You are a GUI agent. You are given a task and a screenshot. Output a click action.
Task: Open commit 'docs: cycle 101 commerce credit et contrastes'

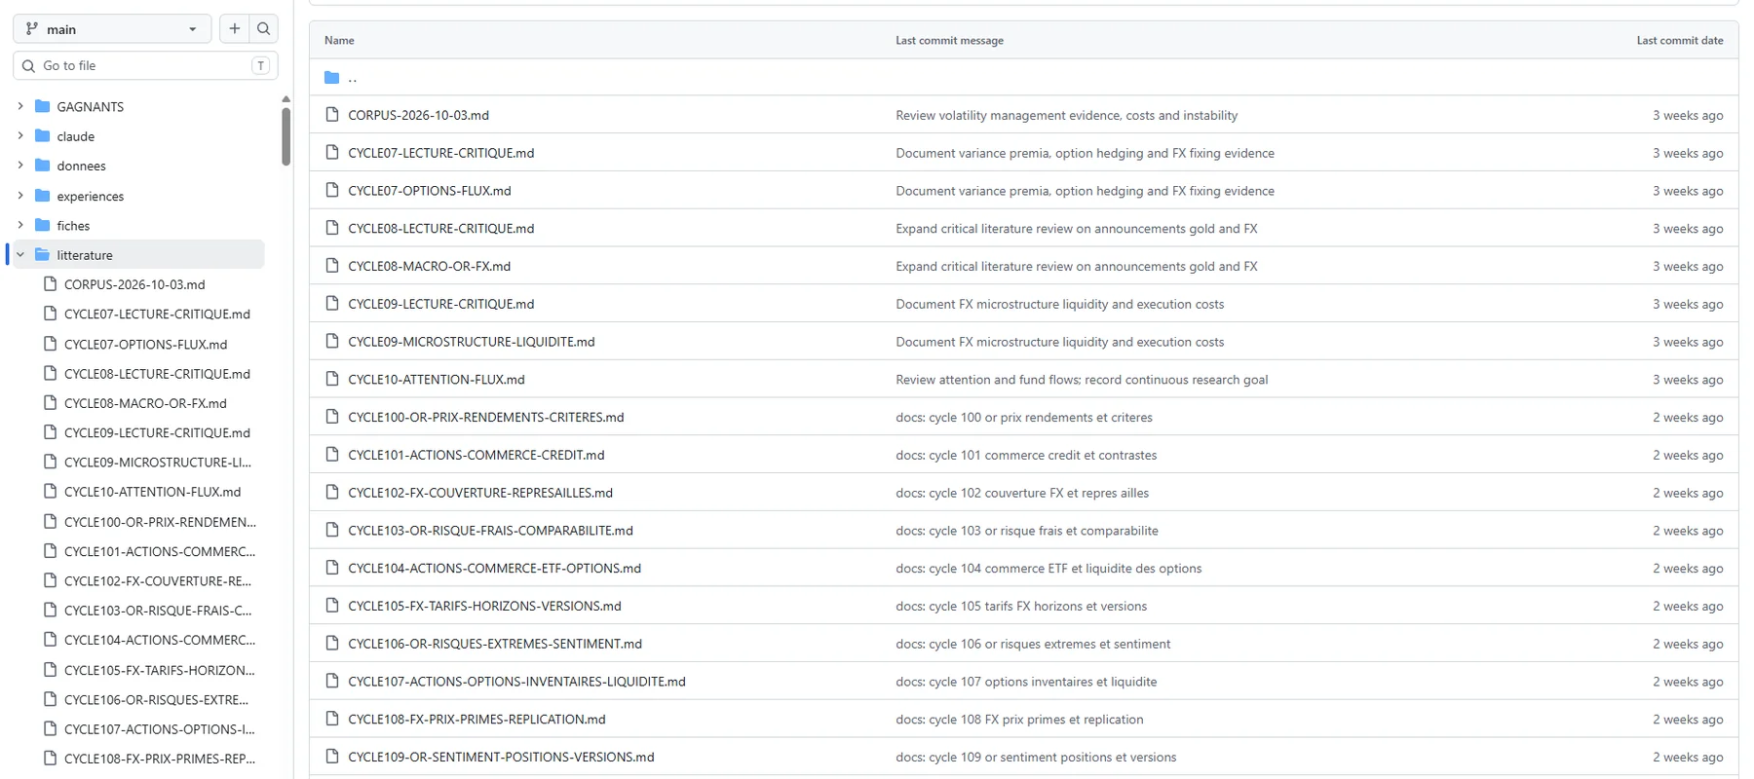(1026, 455)
